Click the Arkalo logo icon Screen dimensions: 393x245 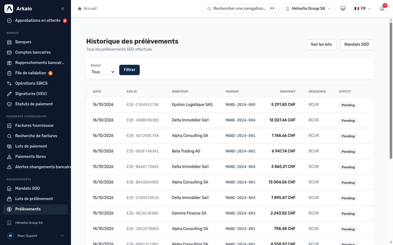(x=9, y=9)
